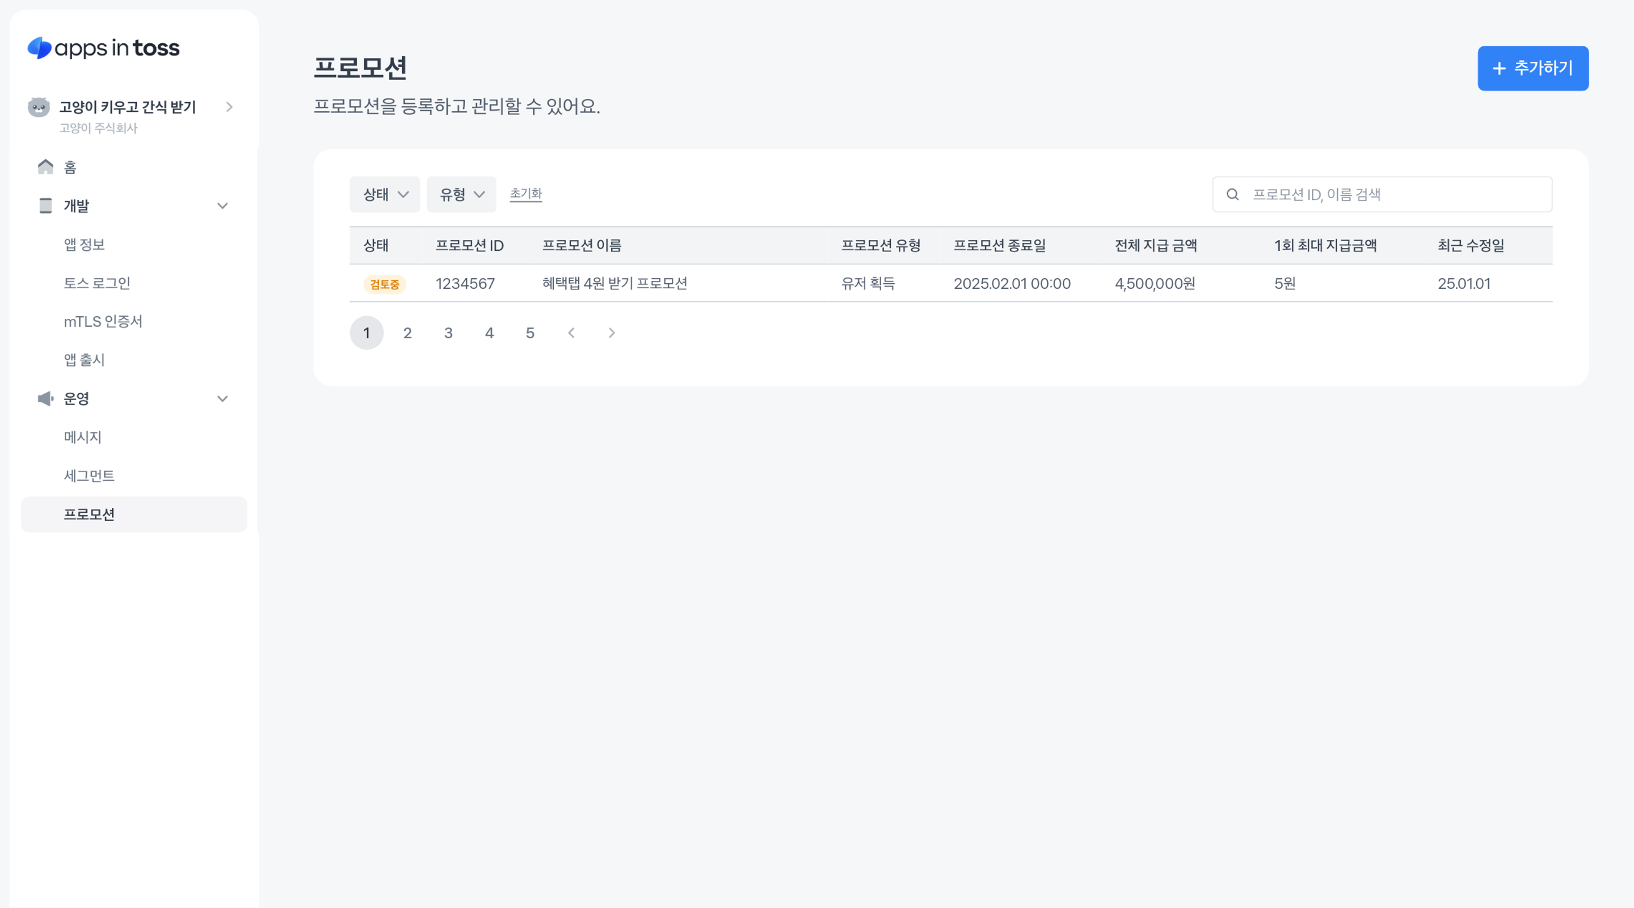
Task: Click the 개발 section device icon
Action: coord(45,205)
